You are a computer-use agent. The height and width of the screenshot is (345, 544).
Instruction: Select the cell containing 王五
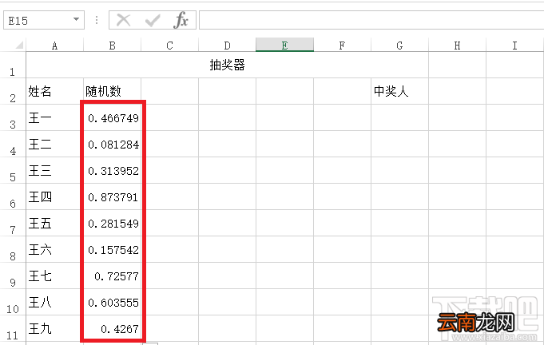pos(55,223)
